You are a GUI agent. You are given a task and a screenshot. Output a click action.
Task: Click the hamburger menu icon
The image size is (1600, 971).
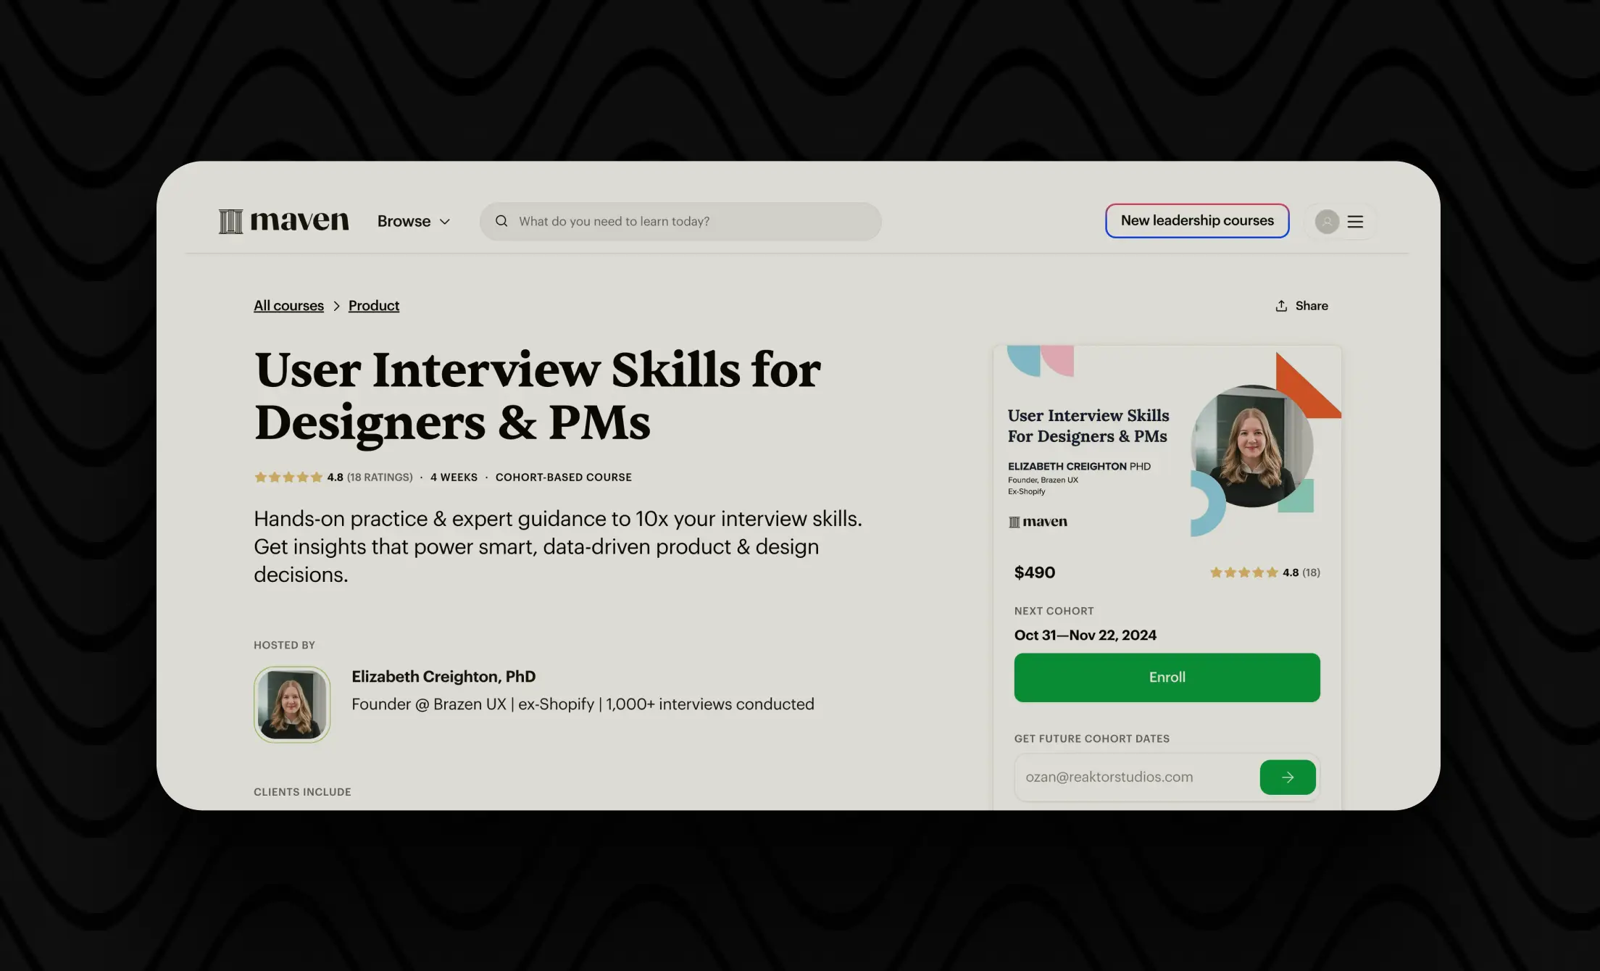1354,222
